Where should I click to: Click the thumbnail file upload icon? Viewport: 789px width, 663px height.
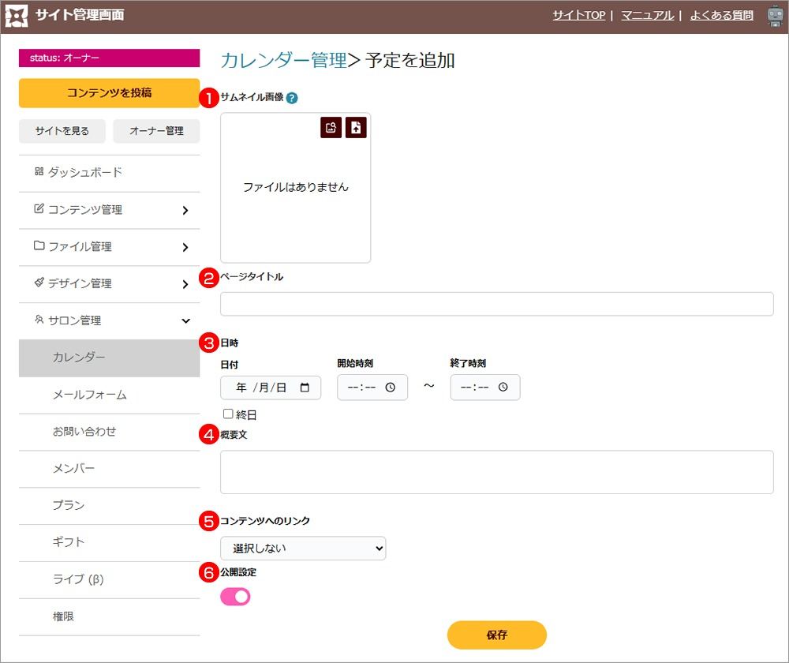pos(356,128)
